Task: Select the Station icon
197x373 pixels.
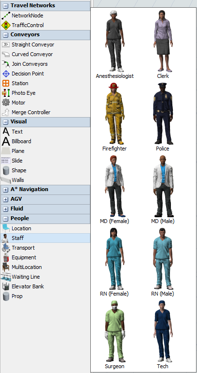Action: (6, 83)
